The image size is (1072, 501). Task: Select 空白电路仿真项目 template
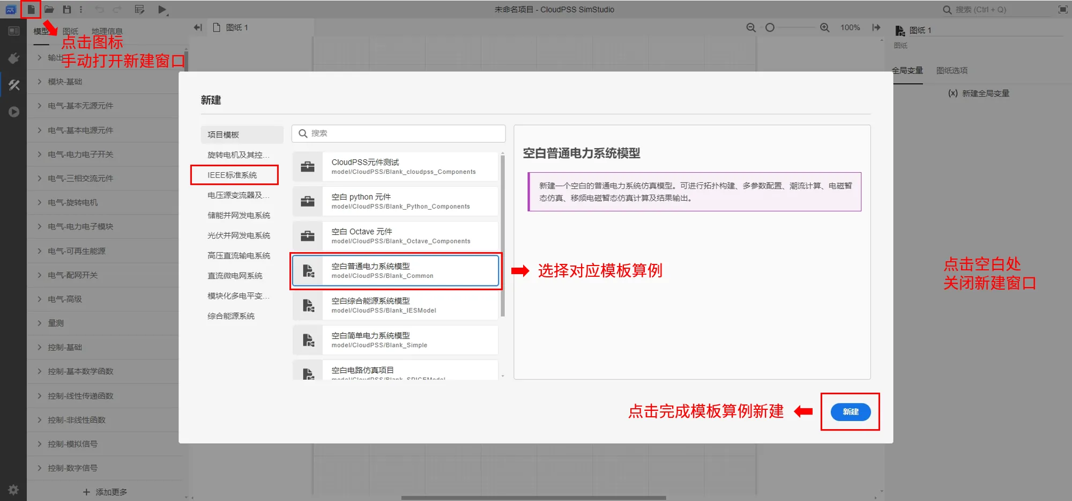[396, 370]
